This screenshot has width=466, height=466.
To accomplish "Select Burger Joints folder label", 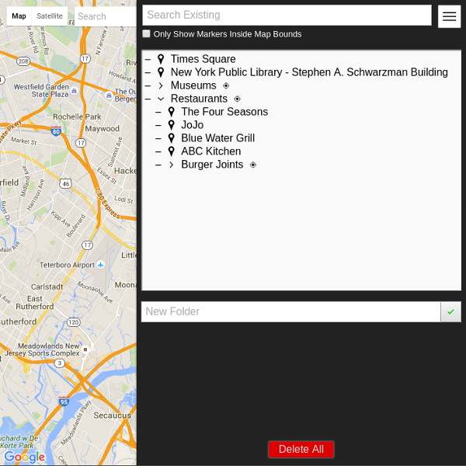I will coord(212,165).
